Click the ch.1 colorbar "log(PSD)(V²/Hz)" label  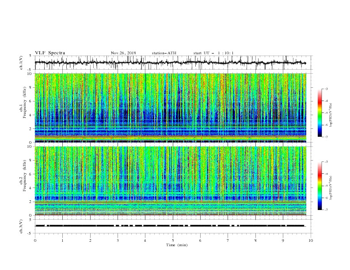pyautogui.click(x=331, y=115)
